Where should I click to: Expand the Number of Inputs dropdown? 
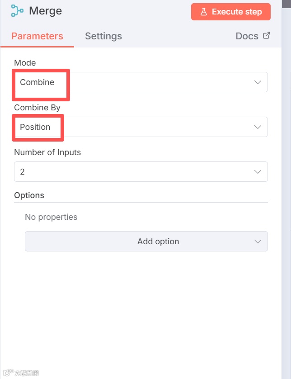(141, 172)
